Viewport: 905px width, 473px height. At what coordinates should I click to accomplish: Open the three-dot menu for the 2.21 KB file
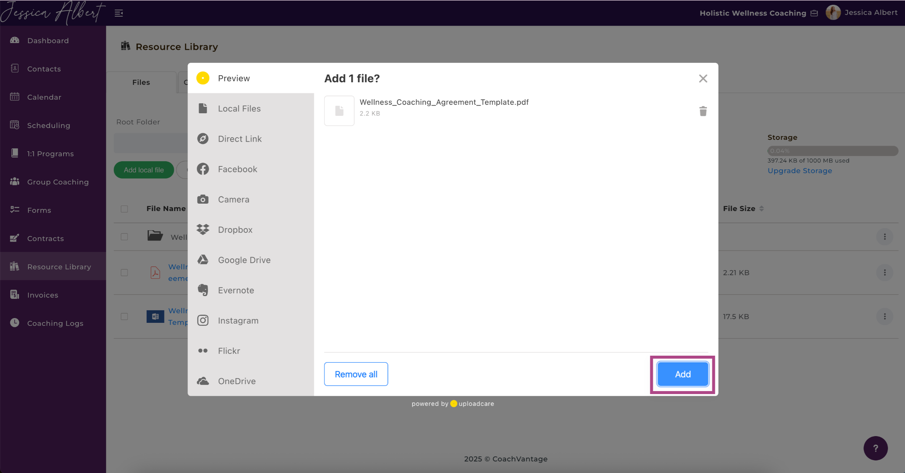click(884, 273)
